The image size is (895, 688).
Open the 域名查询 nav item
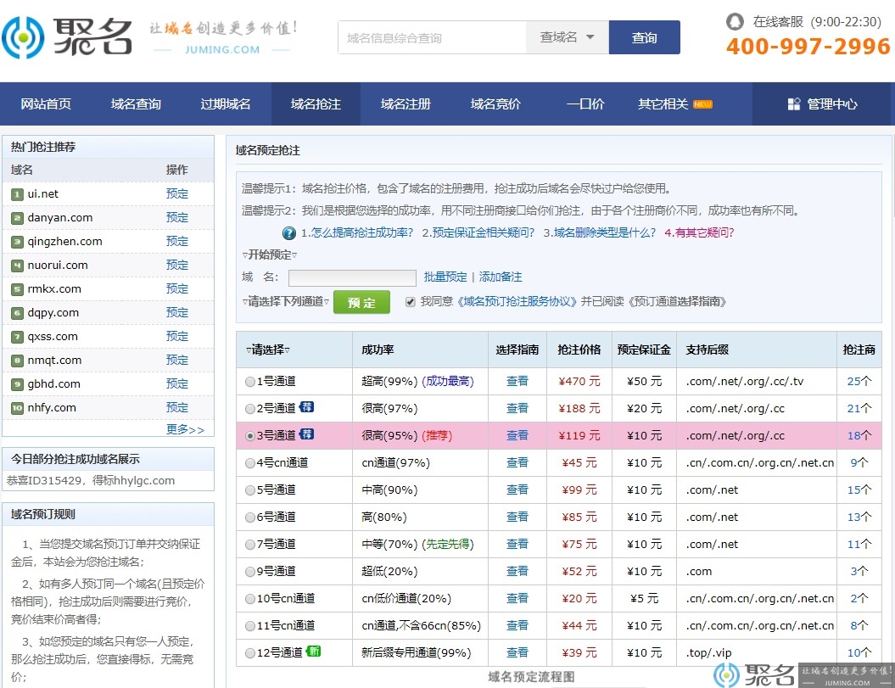(136, 103)
